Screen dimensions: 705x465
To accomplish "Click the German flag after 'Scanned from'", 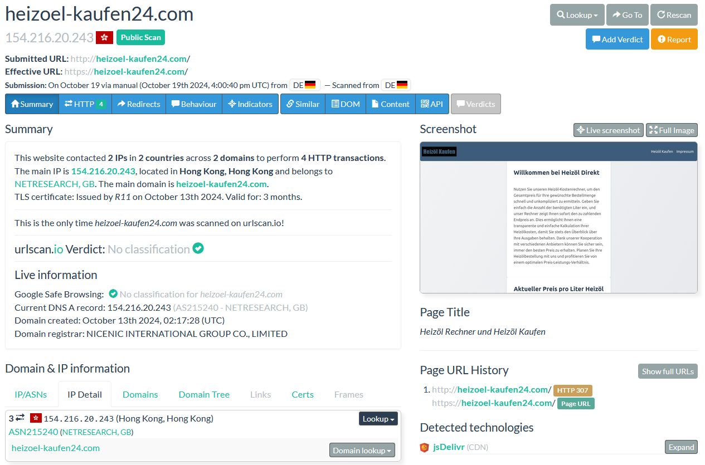I will (402, 85).
